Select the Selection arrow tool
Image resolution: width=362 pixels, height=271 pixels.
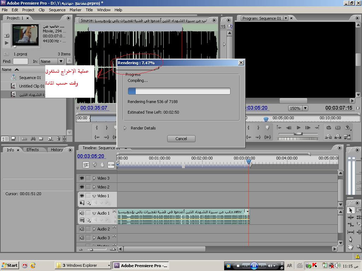tap(351, 210)
